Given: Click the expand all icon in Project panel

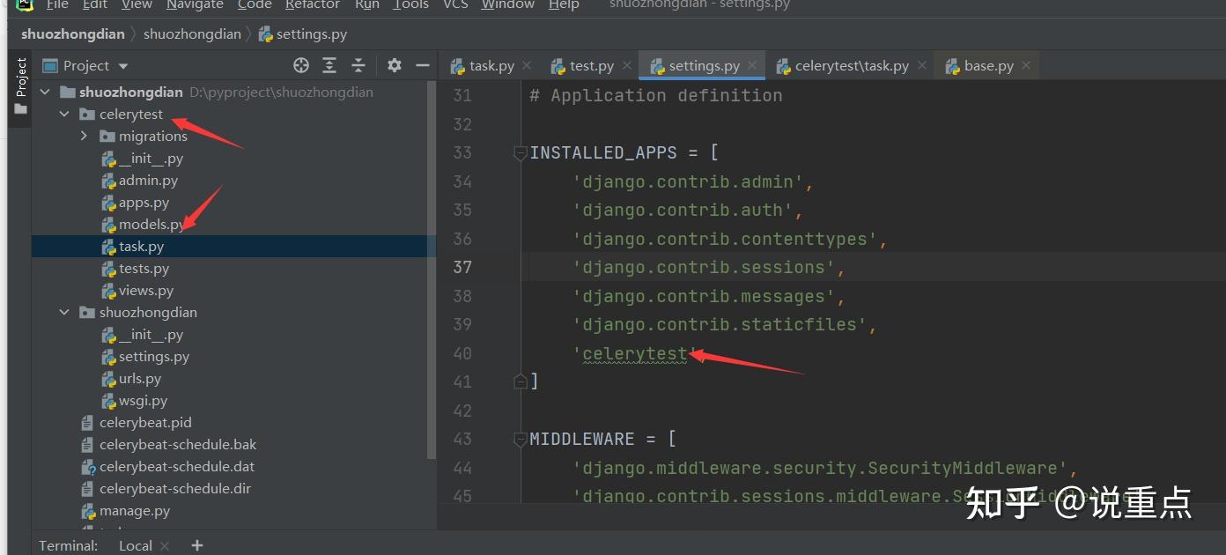Looking at the screenshot, I should [329, 65].
